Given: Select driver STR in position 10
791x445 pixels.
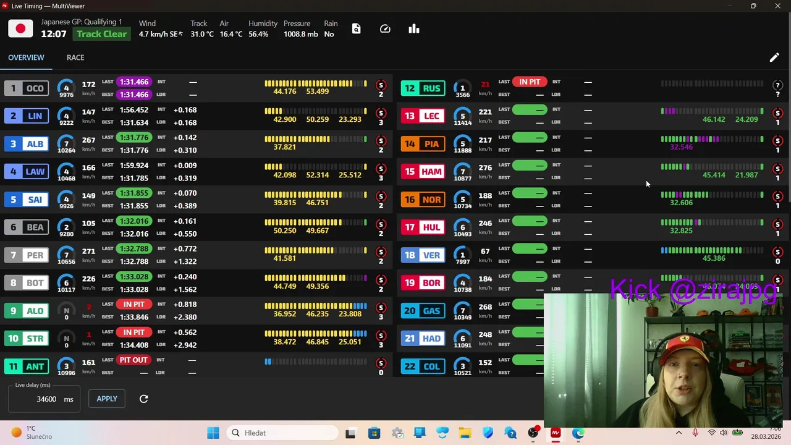Looking at the screenshot, I should [x=27, y=339].
